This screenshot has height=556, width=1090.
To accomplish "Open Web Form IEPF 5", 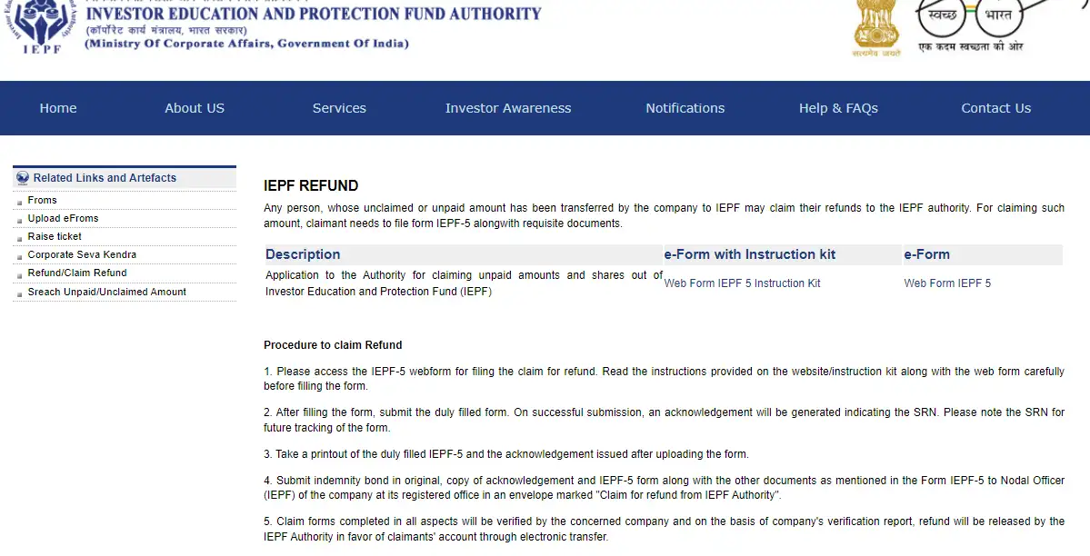I will [x=946, y=283].
